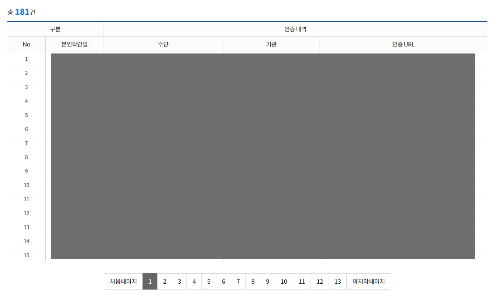Select page 1 in pagination

(x=150, y=281)
